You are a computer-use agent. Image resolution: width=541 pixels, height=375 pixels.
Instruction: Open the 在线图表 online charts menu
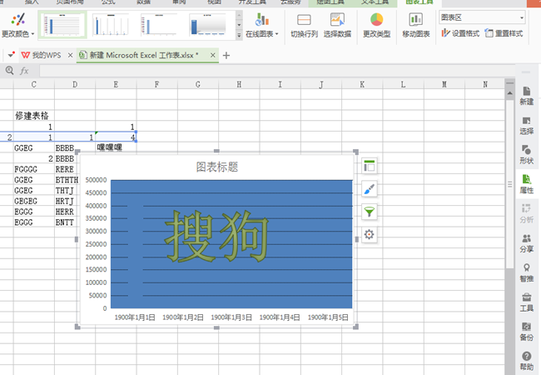tap(262, 25)
